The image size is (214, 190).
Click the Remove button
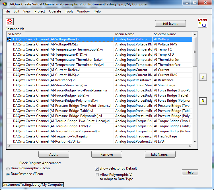107,154
